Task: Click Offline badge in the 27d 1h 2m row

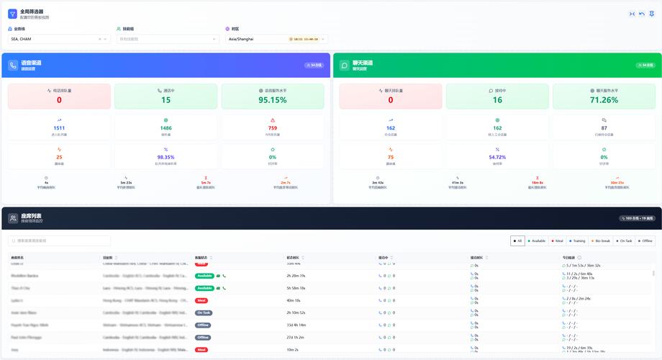Action: tap(203, 338)
